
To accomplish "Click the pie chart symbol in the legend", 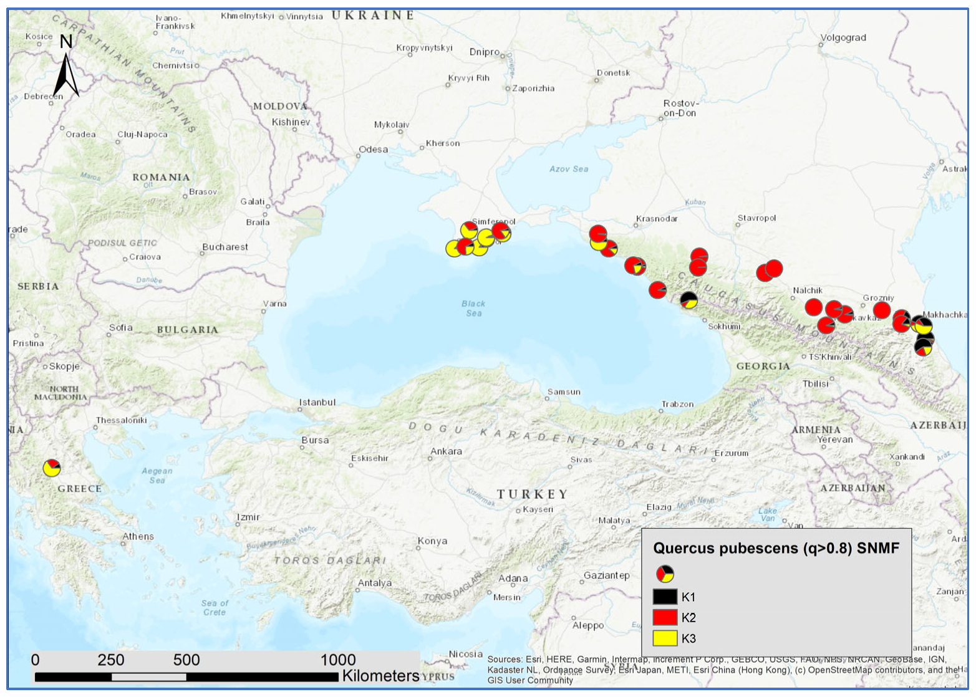I will 665,574.
